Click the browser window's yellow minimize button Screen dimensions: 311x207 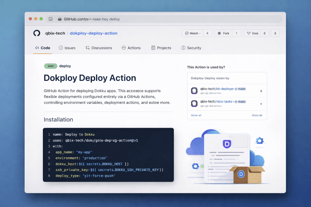[36, 19]
